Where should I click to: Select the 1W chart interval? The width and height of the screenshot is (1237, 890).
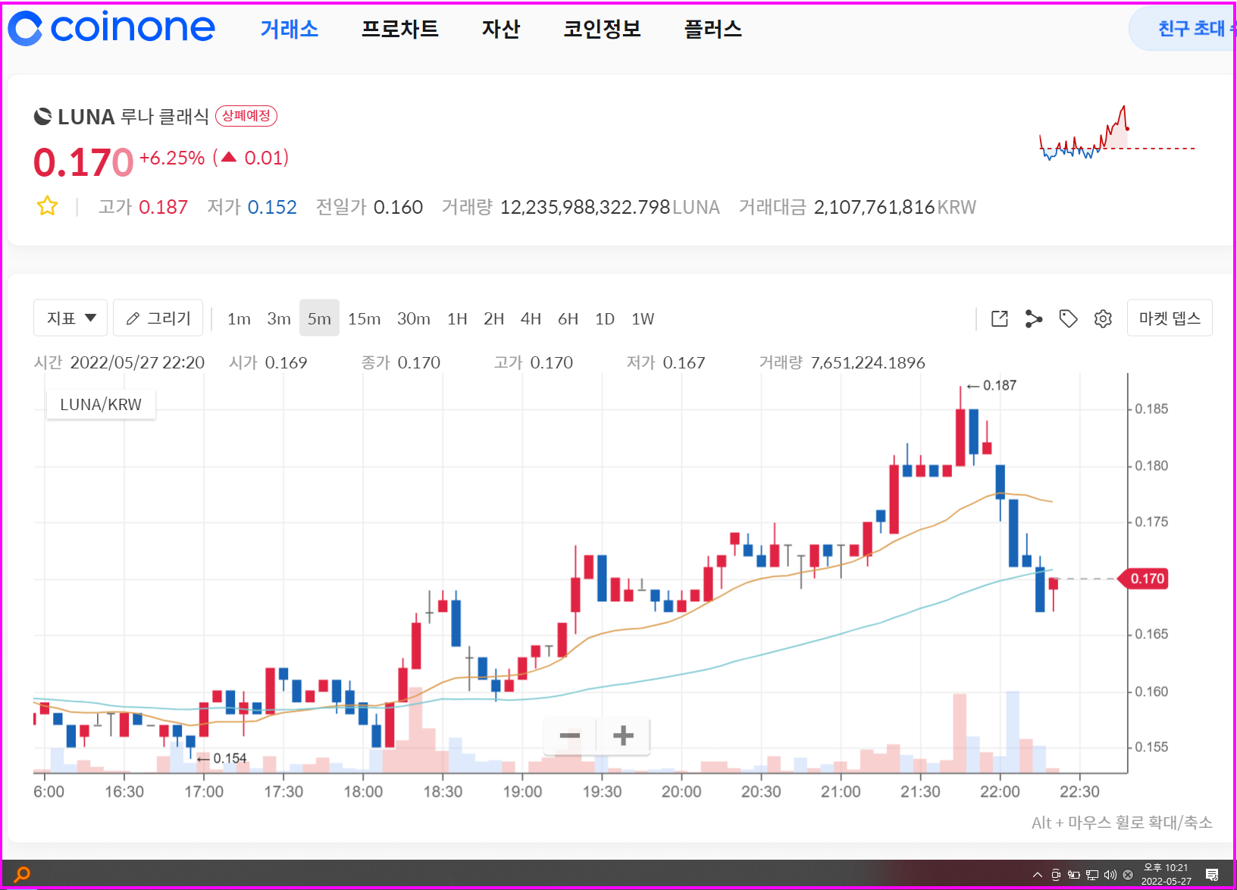point(643,318)
